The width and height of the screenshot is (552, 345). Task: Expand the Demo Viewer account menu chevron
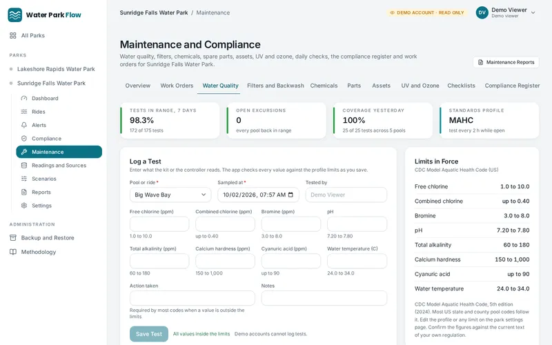coord(533,12)
